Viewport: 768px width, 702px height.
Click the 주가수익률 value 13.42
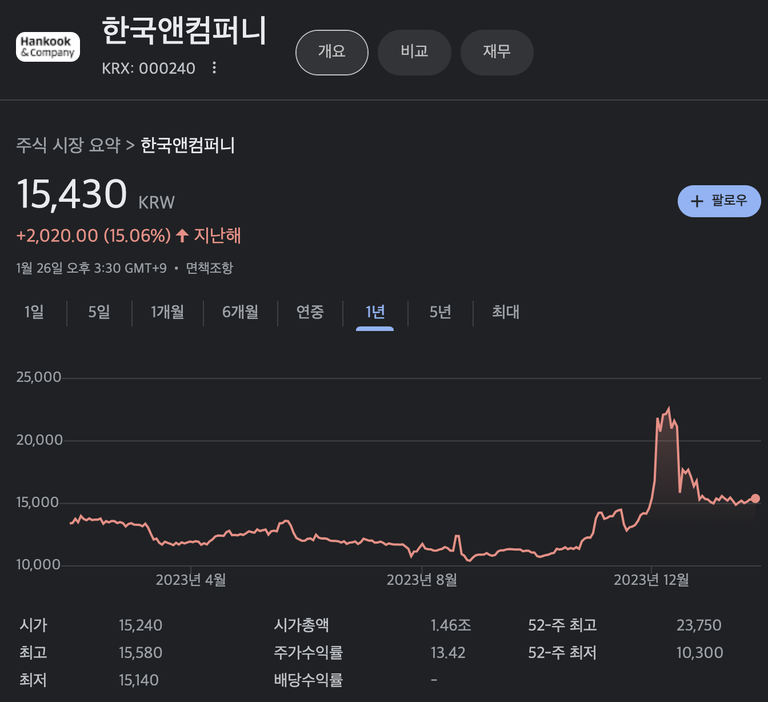[x=448, y=653]
